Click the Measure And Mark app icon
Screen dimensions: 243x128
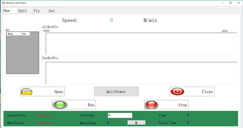coord(3,3)
